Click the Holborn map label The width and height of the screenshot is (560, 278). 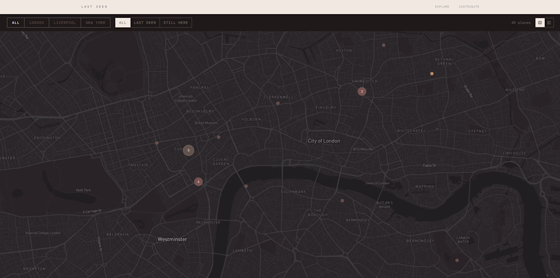tap(251, 119)
